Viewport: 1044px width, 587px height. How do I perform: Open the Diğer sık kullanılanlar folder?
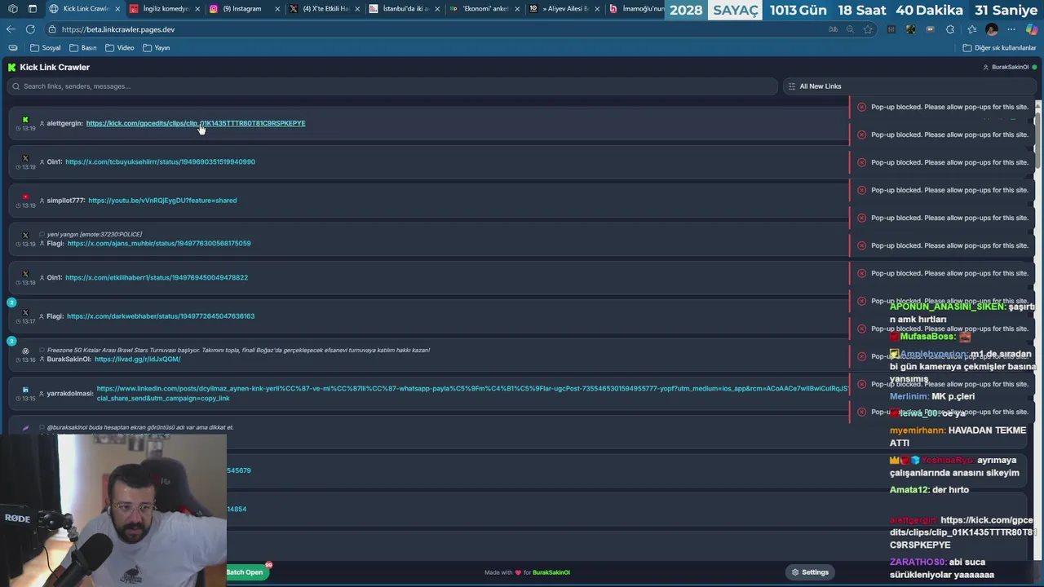click(x=999, y=48)
